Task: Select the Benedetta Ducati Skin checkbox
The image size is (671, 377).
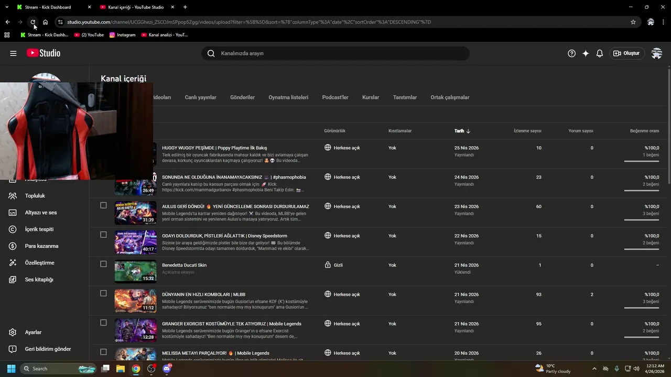Action: click(103, 264)
